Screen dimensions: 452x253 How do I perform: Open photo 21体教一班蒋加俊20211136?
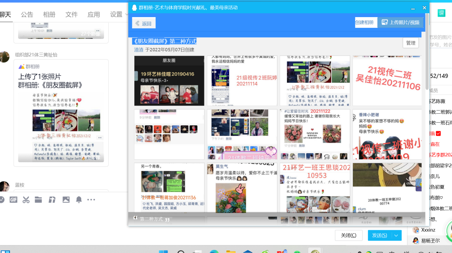click(x=169, y=187)
